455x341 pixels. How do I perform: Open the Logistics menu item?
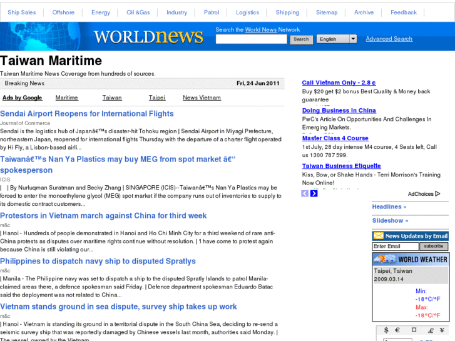247,13
